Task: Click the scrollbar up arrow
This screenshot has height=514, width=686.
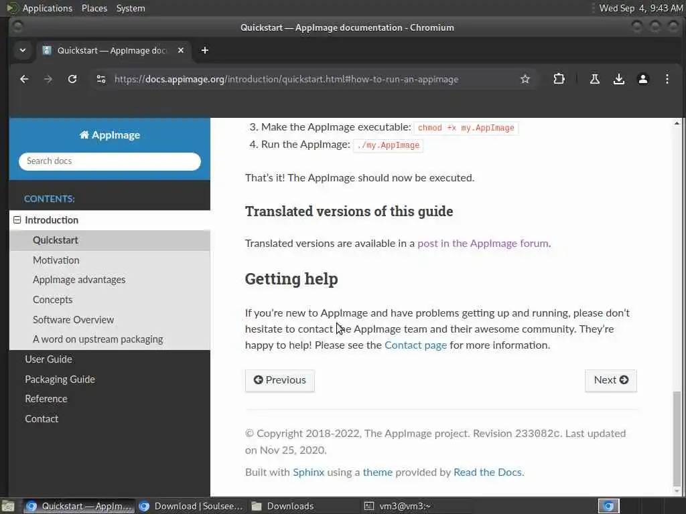Action: pos(677,124)
